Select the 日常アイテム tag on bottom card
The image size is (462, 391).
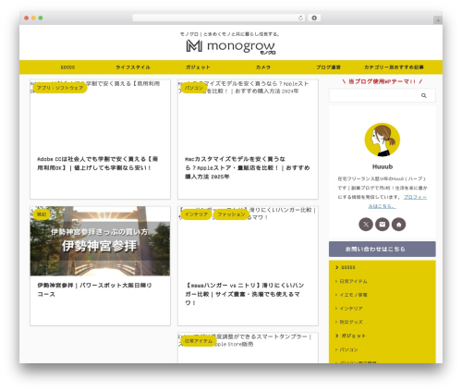point(199,341)
